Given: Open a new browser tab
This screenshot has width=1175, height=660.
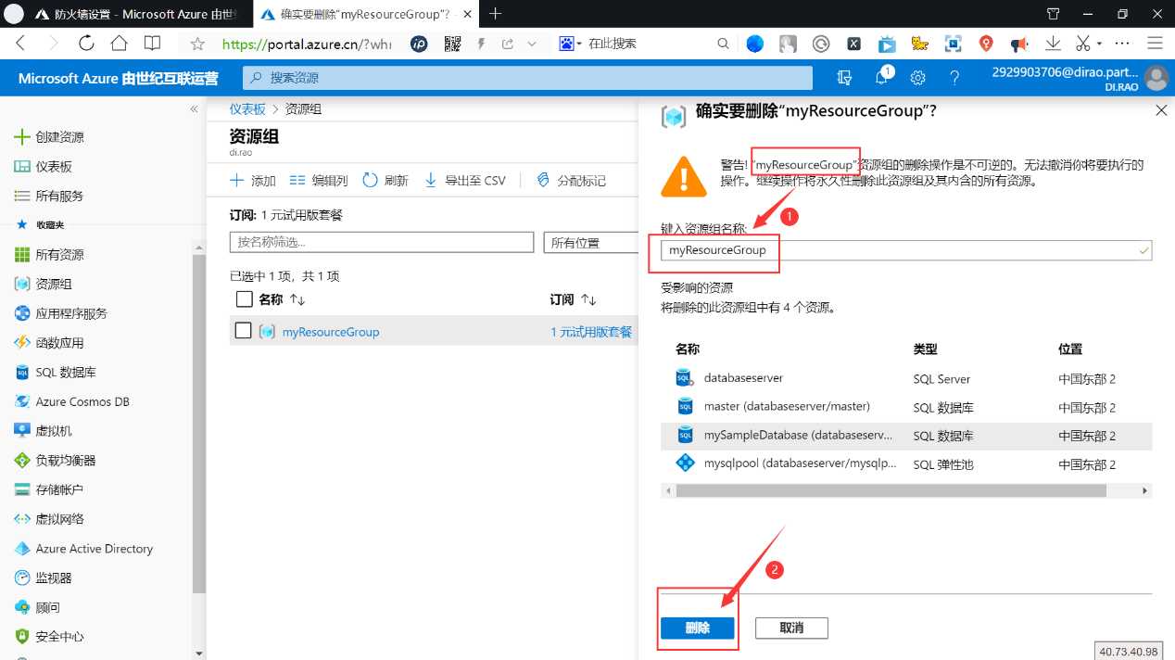Looking at the screenshot, I should click(x=496, y=14).
